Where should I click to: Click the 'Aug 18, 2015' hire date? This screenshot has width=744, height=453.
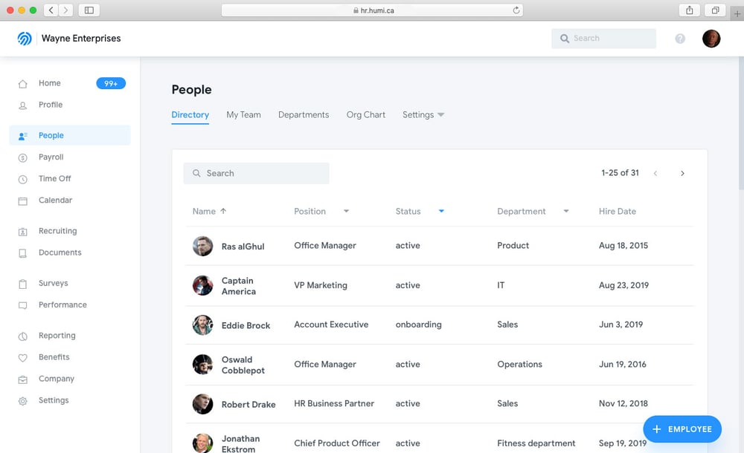623,246
